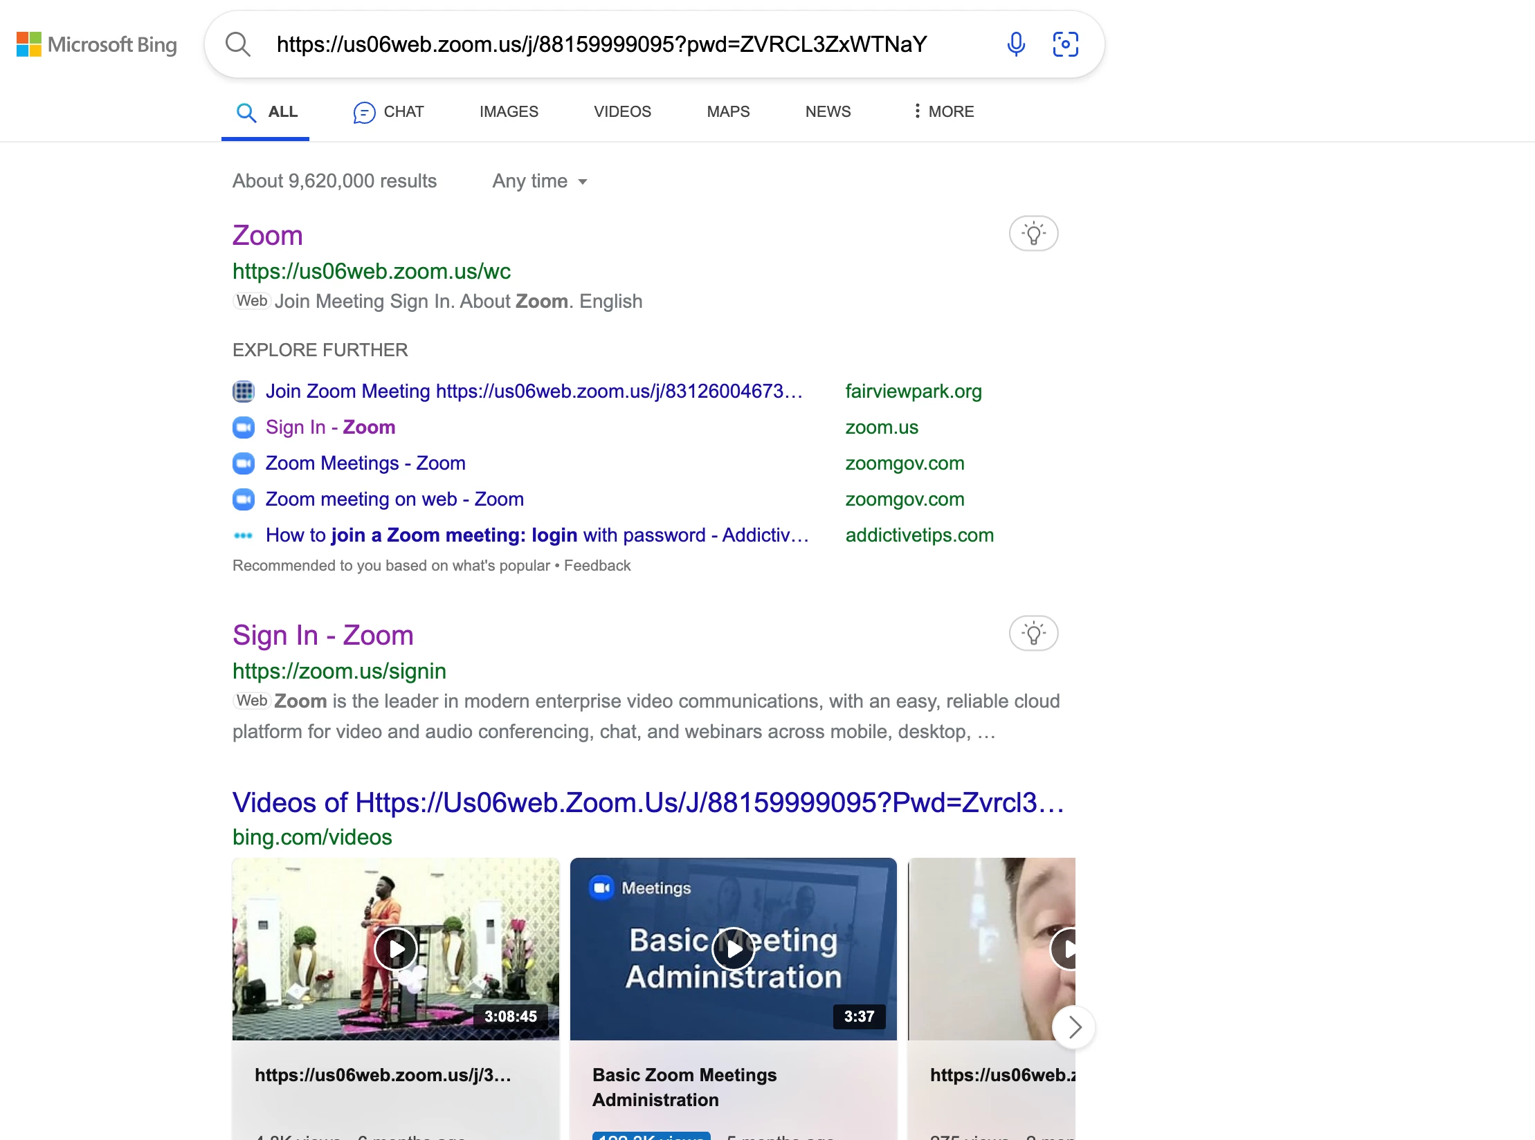Screen dimensions: 1535x1140
Task: Click the search magnifier icon in search box
Action: [237, 44]
